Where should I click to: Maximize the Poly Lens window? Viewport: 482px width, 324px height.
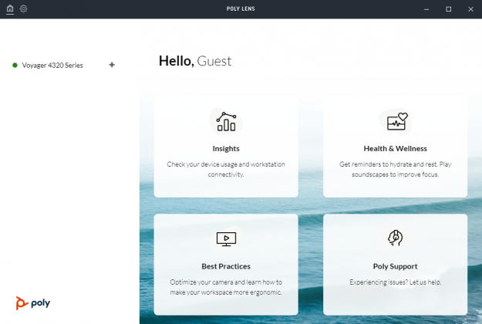(x=448, y=8)
